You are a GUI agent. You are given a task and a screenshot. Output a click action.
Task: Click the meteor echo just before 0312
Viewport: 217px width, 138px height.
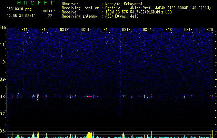[38, 96]
